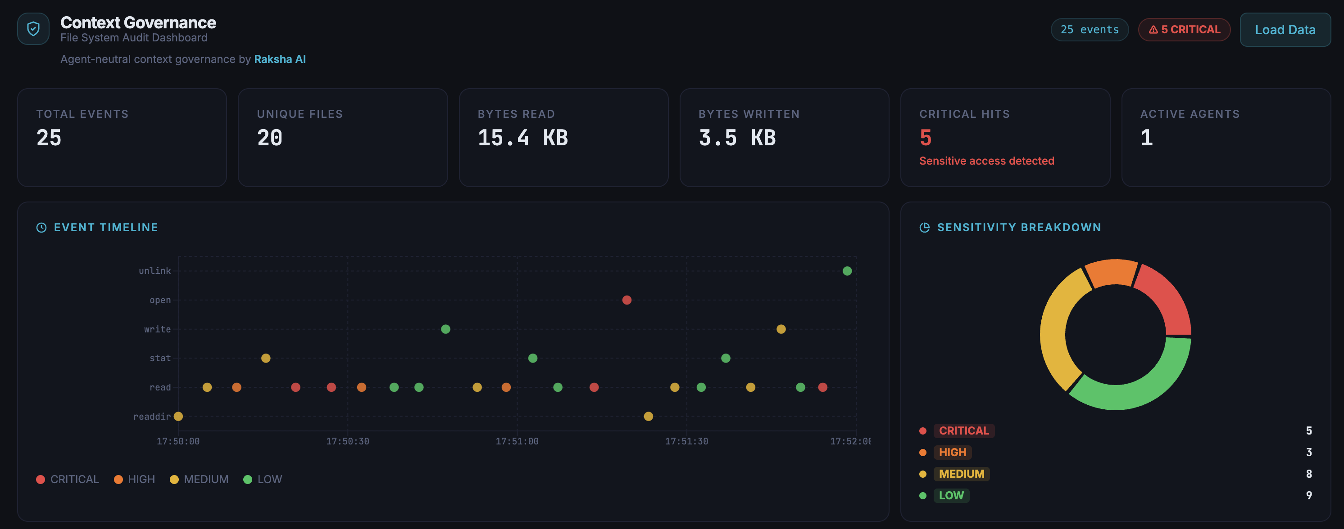This screenshot has width=1344, height=529.
Task: Click the Context Governance title
Action: click(138, 22)
